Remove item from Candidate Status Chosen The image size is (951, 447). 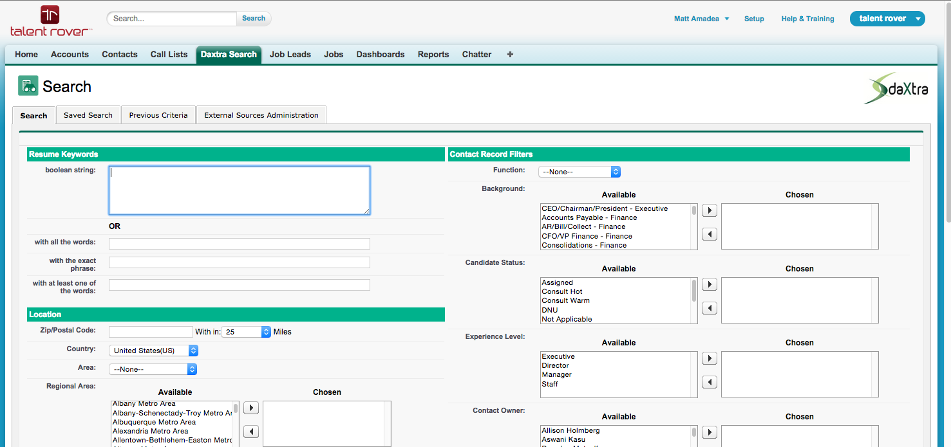click(x=709, y=308)
